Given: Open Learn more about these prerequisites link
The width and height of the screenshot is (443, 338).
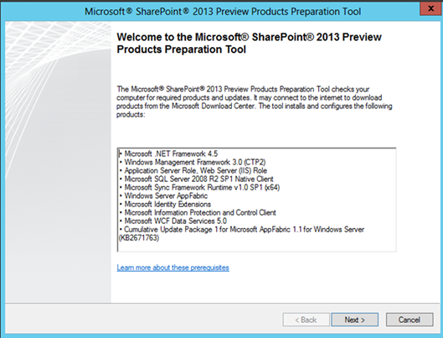Looking at the screenshot, I should click(173, 268).
